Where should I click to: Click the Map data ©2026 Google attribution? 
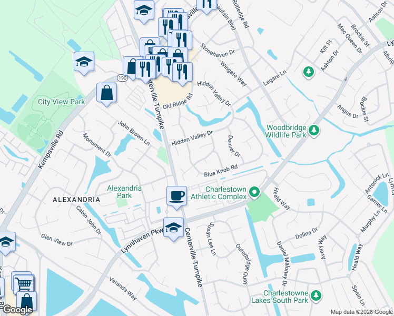click(361, 312)
